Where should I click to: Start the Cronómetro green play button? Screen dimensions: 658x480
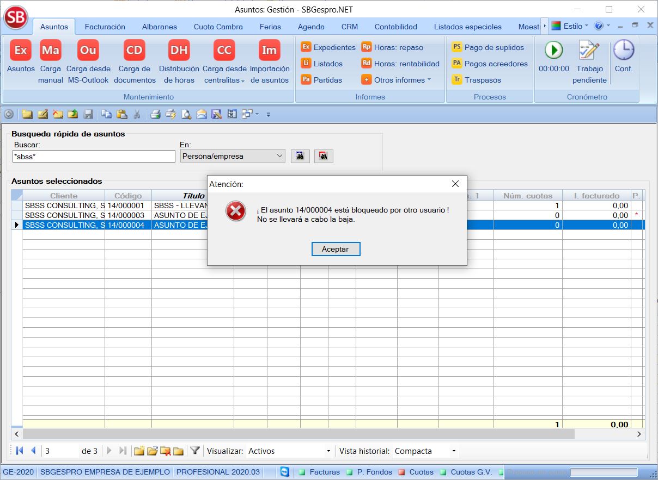553,51
